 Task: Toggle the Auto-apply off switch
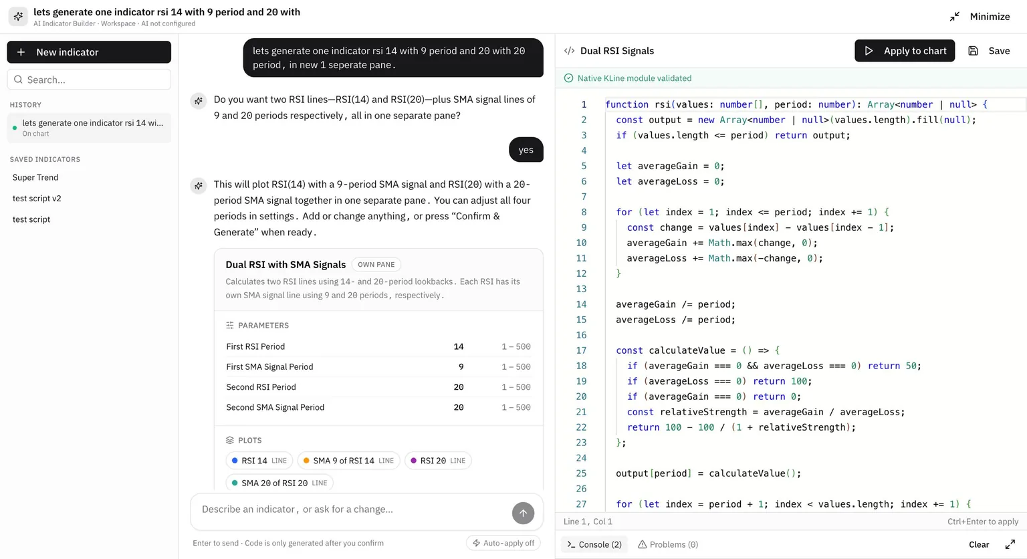(x=503, y=543)
